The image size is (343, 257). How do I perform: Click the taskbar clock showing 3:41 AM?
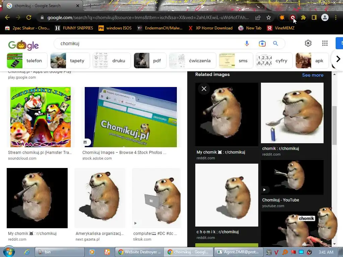coord(326,252)
